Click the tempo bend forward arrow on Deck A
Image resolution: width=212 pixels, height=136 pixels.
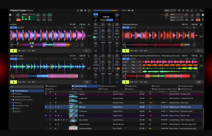pos(82,28)
